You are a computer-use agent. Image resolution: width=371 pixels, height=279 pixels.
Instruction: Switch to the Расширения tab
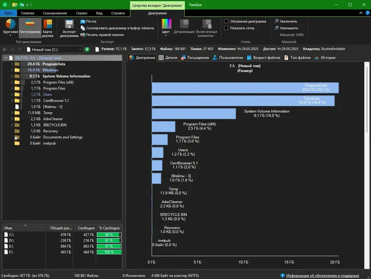tap(195, 58)
